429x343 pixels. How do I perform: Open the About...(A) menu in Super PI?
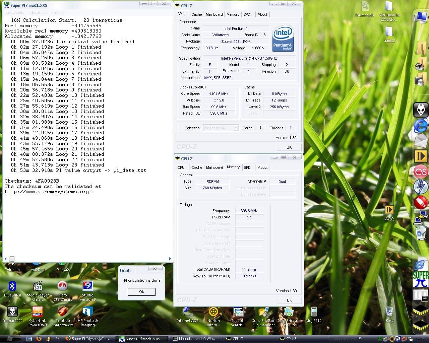coord(39,12)
